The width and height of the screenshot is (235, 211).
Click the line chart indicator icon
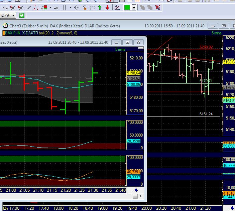tap(117, 7)
